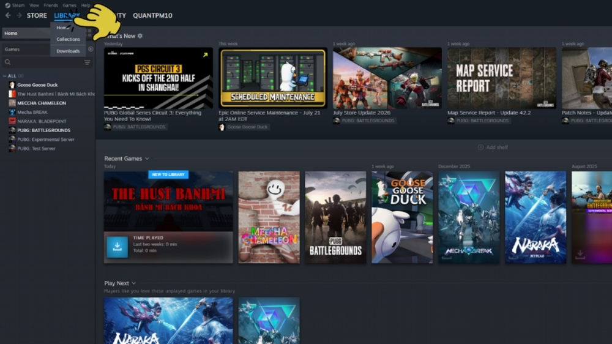Click the NEW TO LIBRARY badge
Image resolution: width=612 pixels, height=344 pixels.
point(168,174)
